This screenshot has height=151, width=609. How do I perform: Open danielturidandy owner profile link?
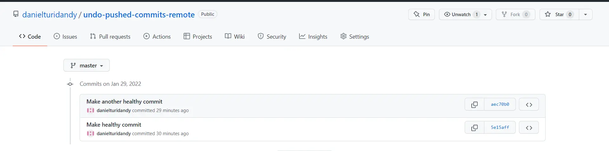point(49,15)
